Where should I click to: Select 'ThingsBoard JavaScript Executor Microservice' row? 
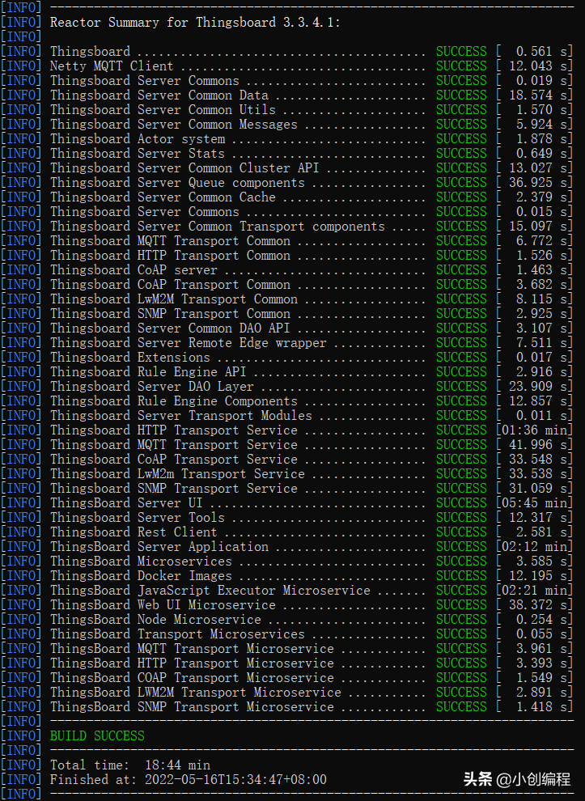(x=286, y=590)
